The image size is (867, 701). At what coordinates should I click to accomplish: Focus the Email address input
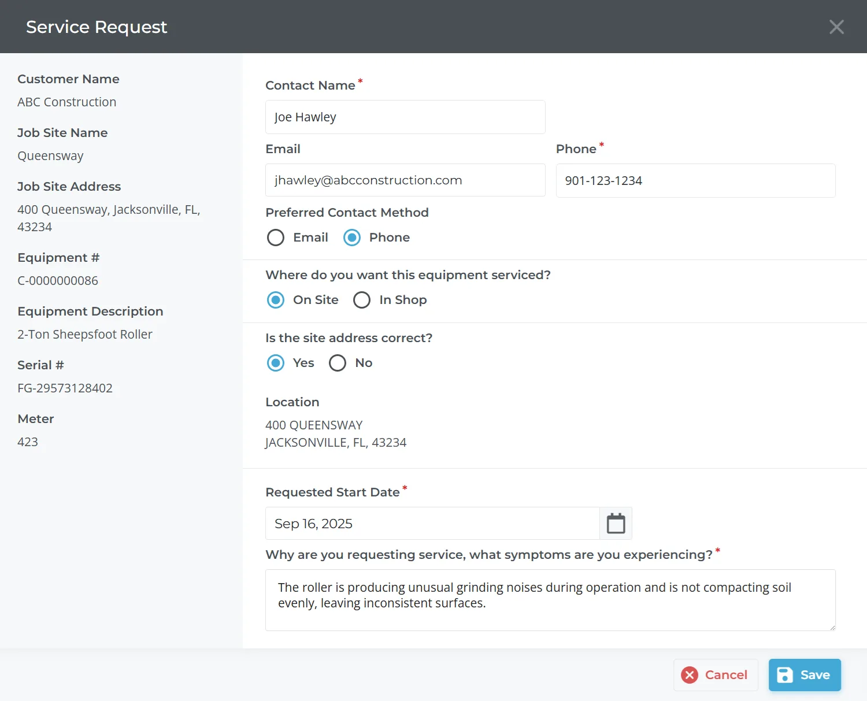pyautogui.click(x=405, y=180)
